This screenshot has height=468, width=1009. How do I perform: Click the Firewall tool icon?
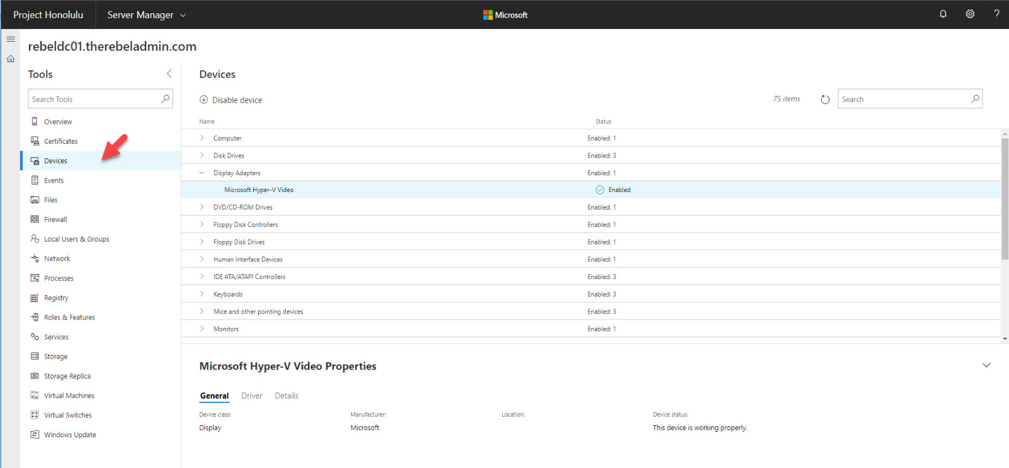pyautogui.click(x=34, y=219)
